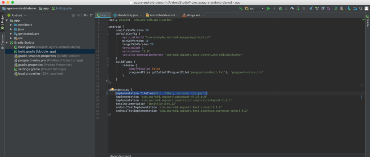370x157 pixels.
Task: Click the VCS update project arrow icon
Action: pos(311,8)
